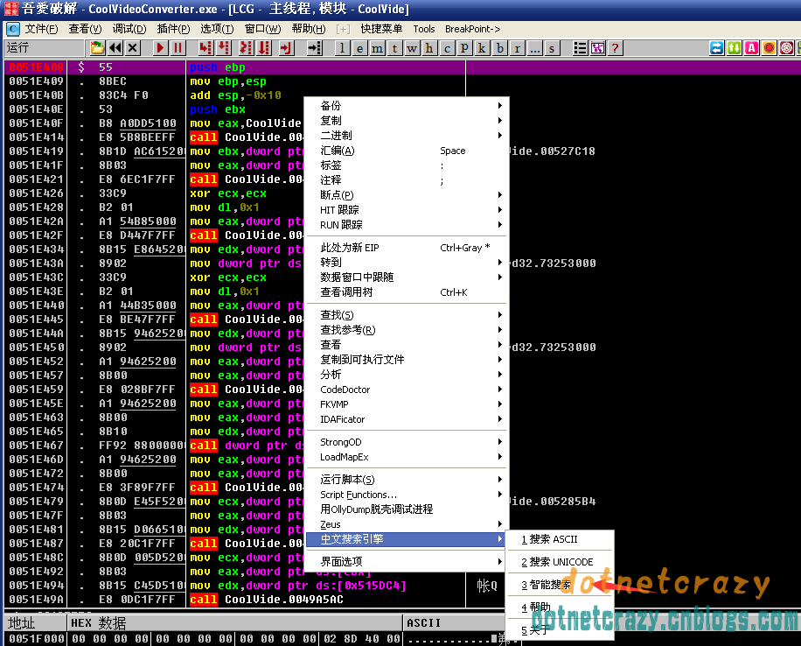The image size is (801, 646).
Task: Open memory map with 'm' button
Action: click(378, 48)
